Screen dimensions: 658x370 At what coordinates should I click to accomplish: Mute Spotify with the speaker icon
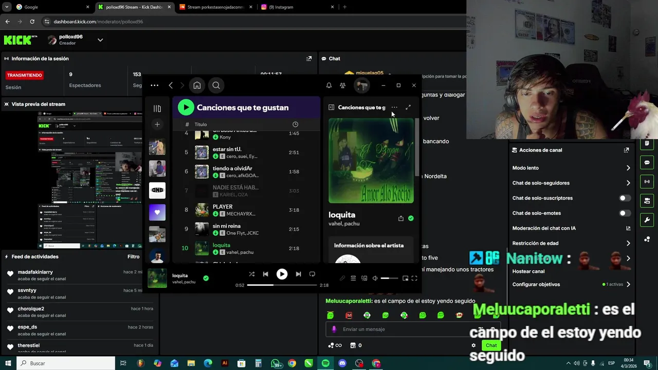coord(375,279)
